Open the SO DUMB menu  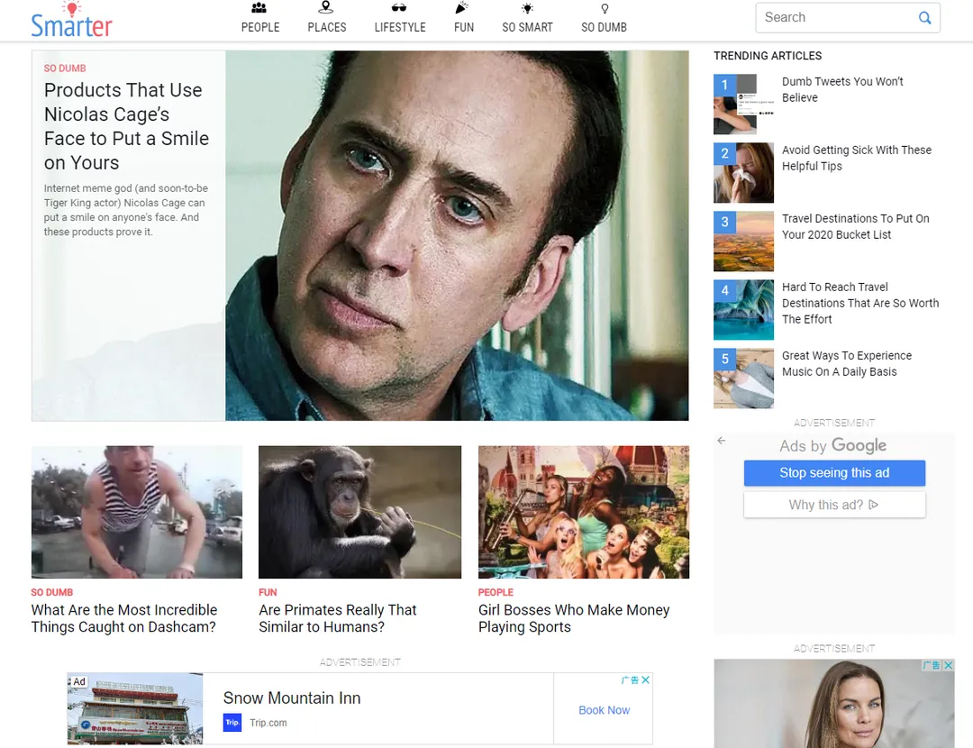pos(605,27)
